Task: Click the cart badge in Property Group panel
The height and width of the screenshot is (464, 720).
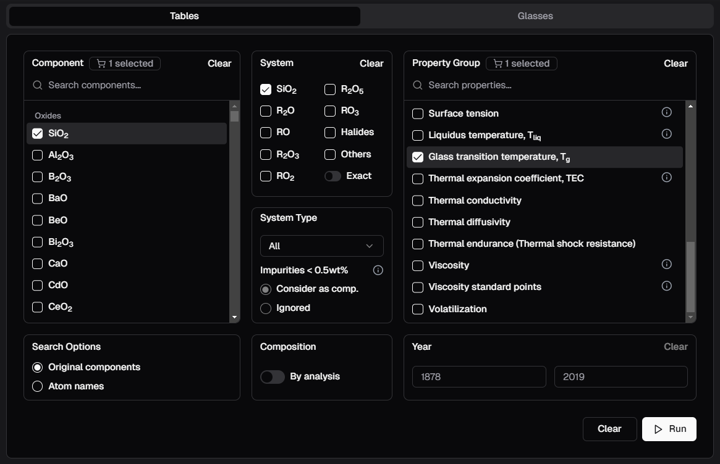Action: (x=521, y=64)
